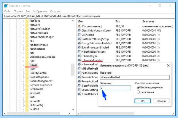Expand the Network tree node
This screenshot has width=178, height=118.
click(x=23, y=25)
